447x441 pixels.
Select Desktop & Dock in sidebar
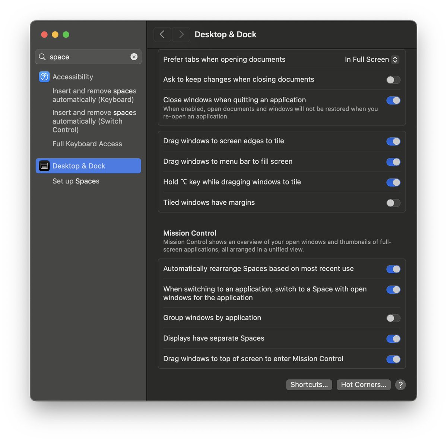click(88, 166)
